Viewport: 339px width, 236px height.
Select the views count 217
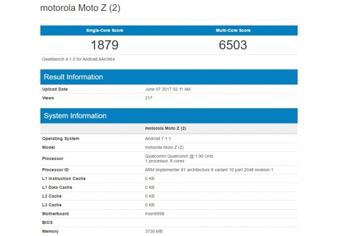[x=148, y=98]
